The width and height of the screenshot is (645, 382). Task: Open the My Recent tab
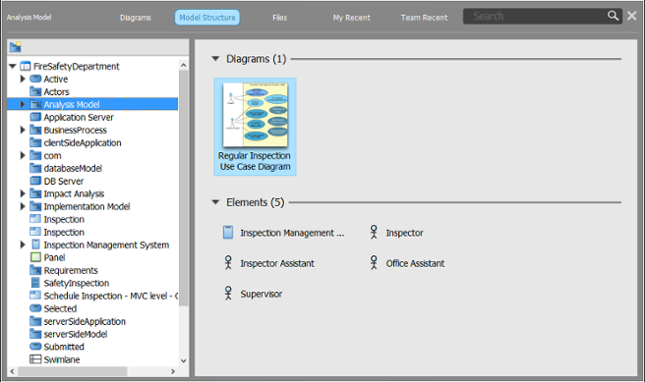pyautogui.click(x=351, y=18)
